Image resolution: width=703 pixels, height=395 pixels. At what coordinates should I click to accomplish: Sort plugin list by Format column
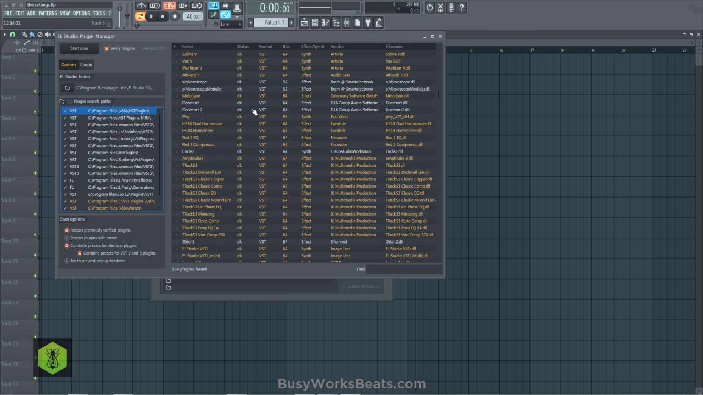tap(266, 47)
